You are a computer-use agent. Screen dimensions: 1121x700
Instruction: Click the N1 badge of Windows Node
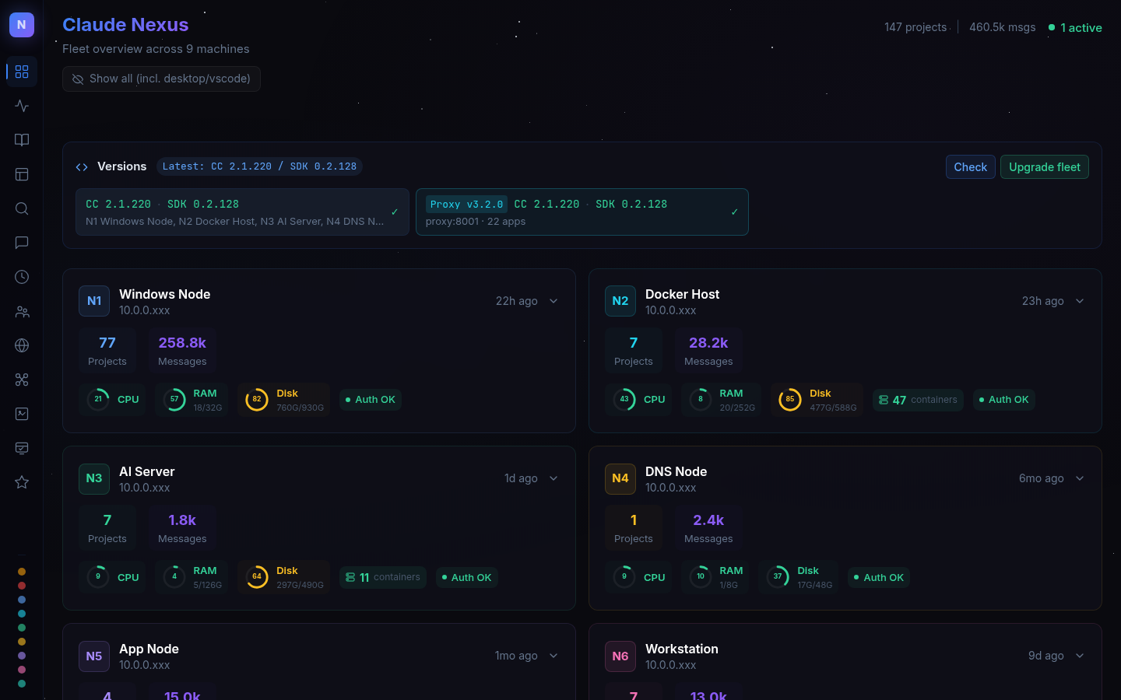point(94,301)
